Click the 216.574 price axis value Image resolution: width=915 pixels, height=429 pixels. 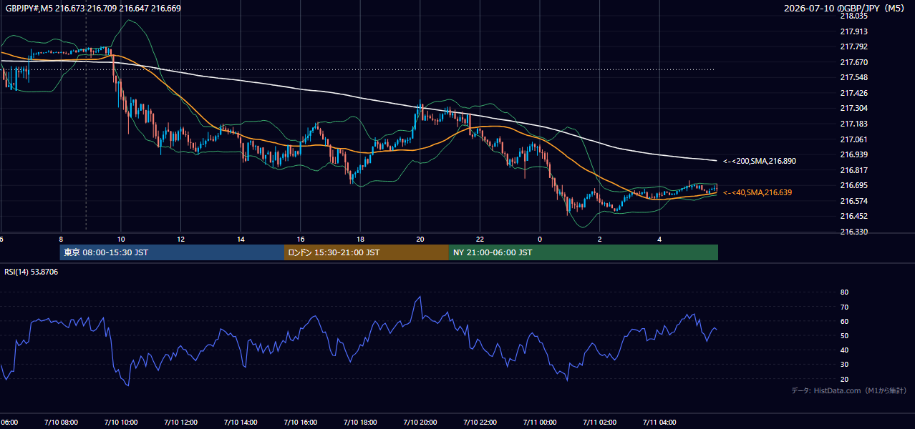point(853,201)
